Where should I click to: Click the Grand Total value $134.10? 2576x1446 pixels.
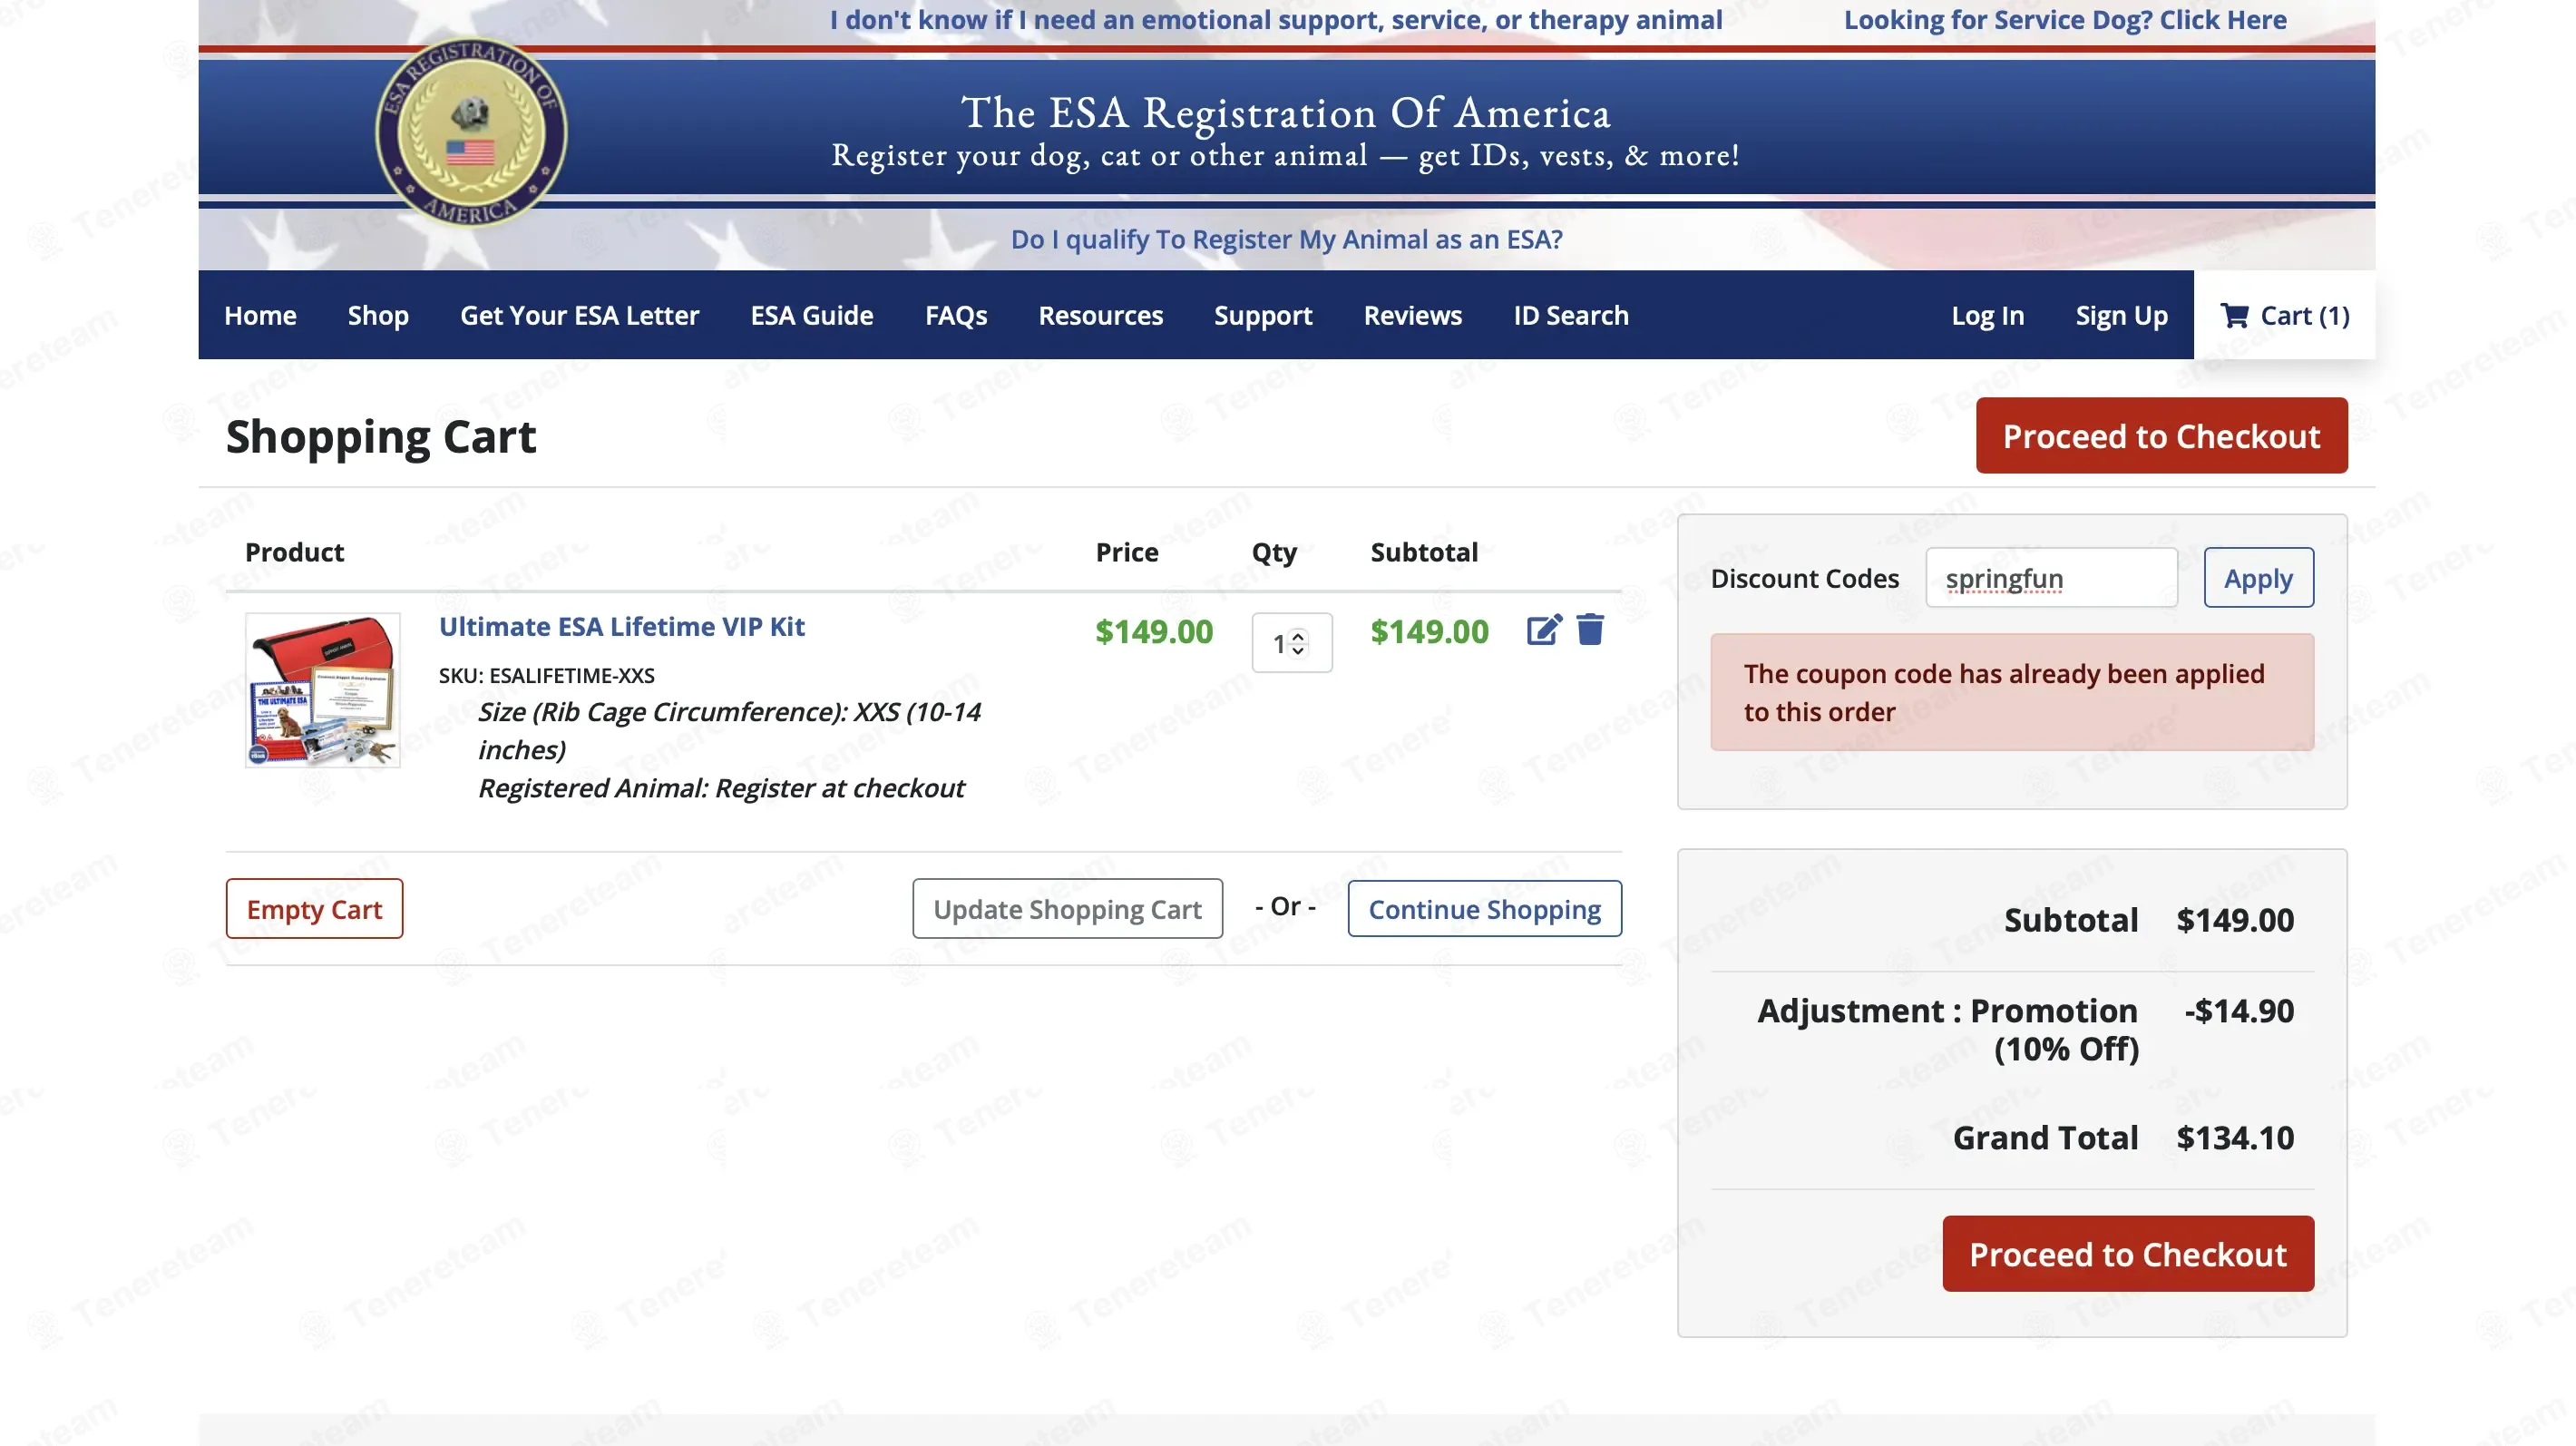tap(2235, 1137)
